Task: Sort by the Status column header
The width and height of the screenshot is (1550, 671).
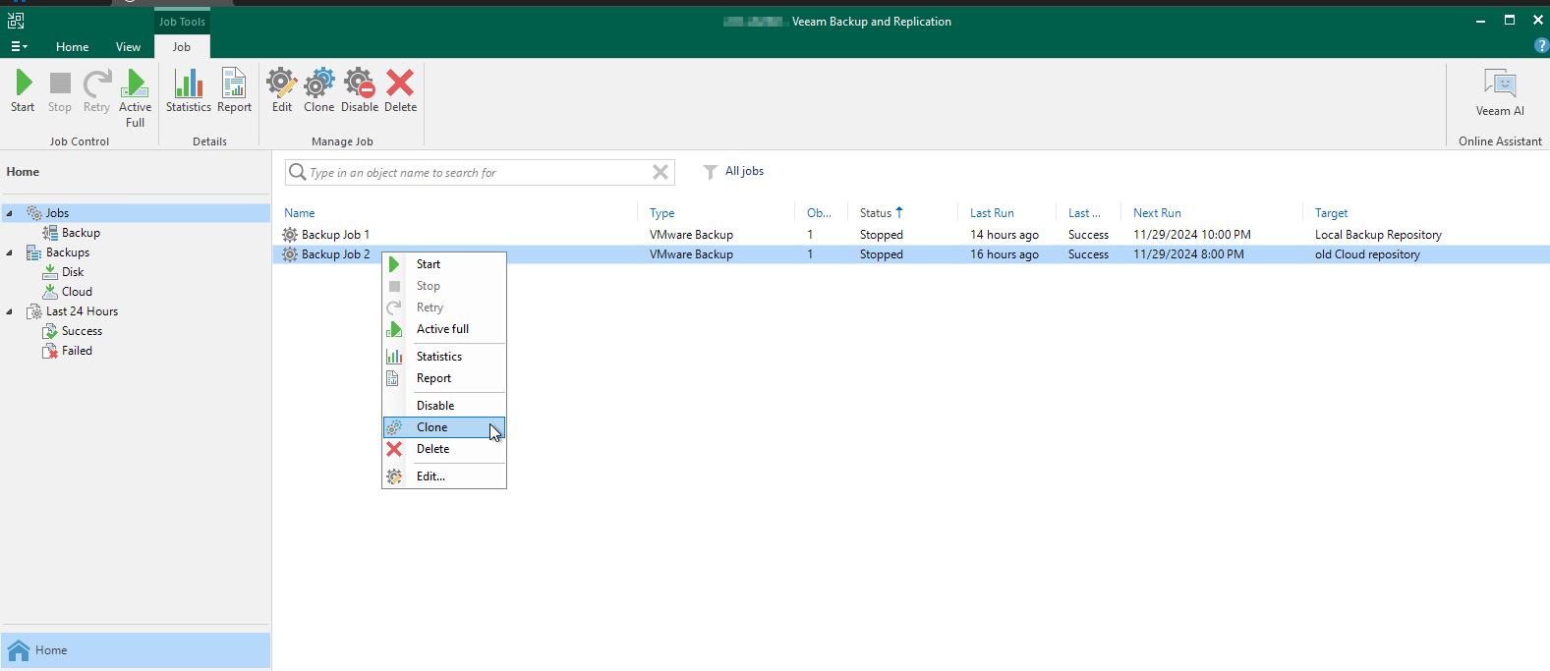Action: click(876, 213)
